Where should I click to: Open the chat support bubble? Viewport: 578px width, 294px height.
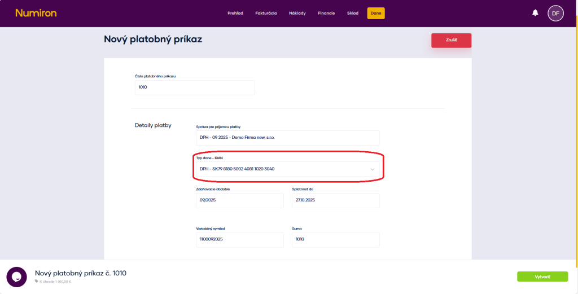tap(16, 277)
